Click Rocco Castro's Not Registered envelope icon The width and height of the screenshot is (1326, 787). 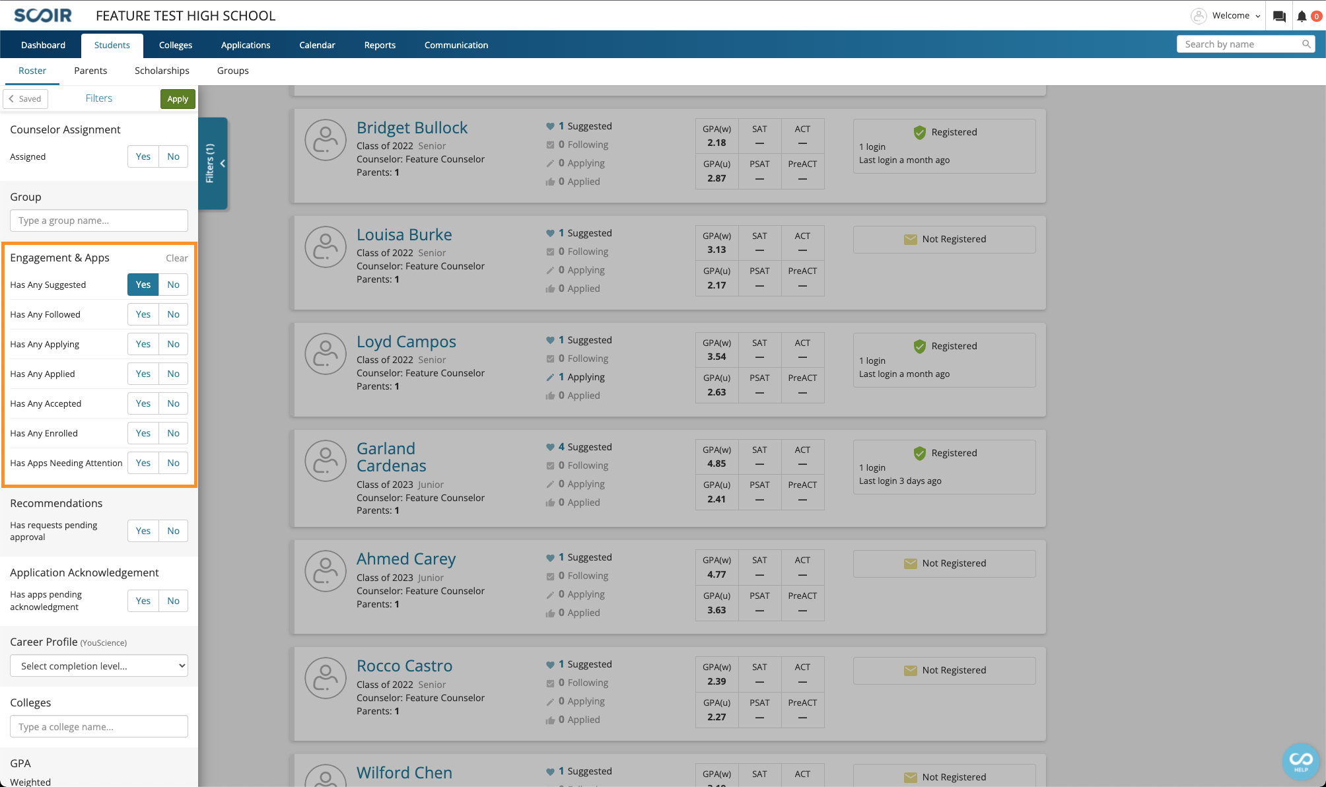click(911, 670)
